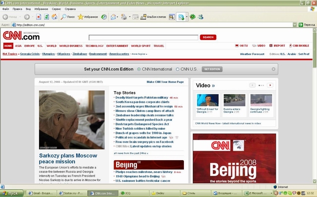Select the CNN U.S. radio button

(178, 69)
